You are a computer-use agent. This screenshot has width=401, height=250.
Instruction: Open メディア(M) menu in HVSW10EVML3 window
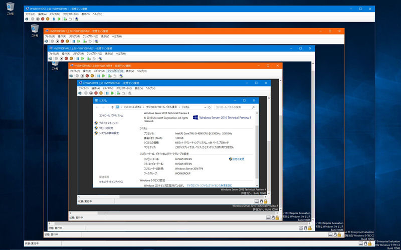pos(78,54)
